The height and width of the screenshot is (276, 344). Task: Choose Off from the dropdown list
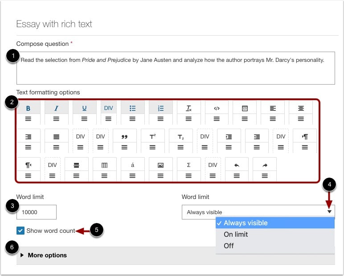pos(275,246)
